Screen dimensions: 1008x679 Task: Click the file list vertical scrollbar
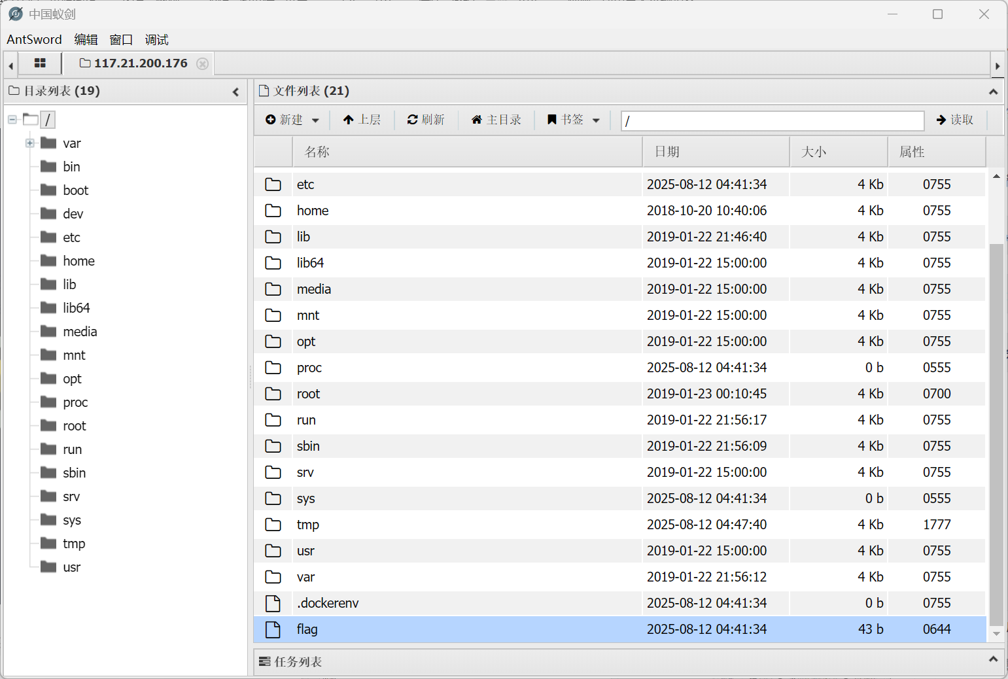(996, 435)
